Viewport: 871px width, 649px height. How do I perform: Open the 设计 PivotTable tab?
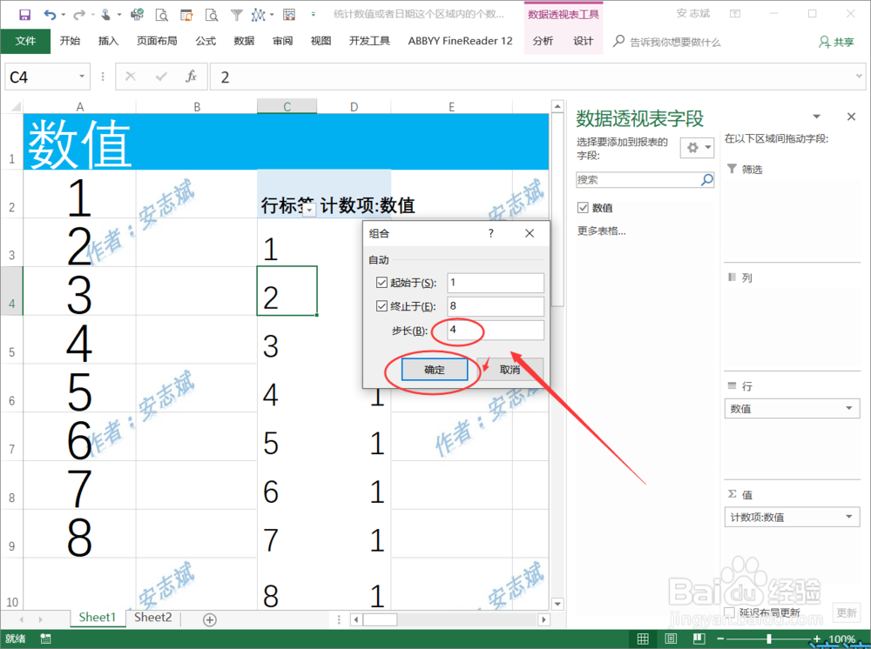584,41
